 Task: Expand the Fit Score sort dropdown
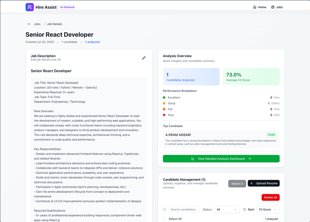[268, 210]
